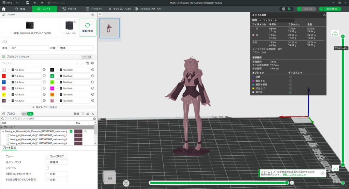The height and width of the screenshot is (189, 349).
Task: Toggle 撤回する display checkbox
Action: tap(290, 81)
